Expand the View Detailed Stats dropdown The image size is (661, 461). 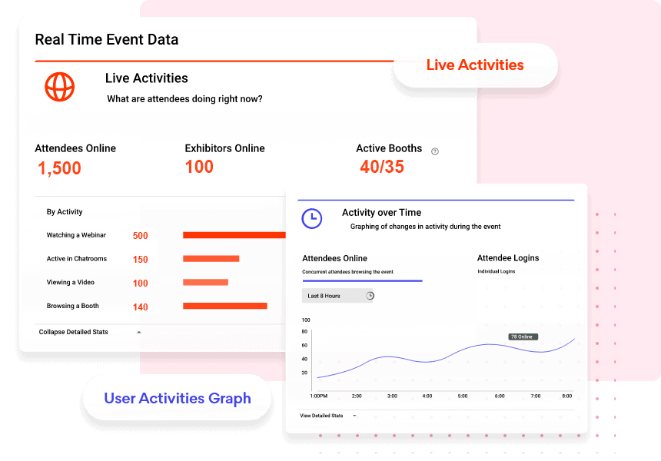pyautogui.click(x=353, y=415)
